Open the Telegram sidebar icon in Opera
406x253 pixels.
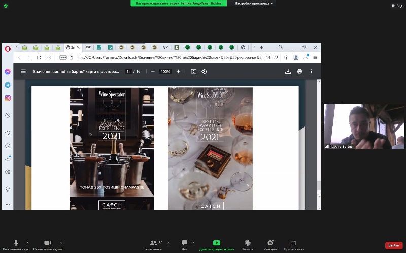coord(8,85)
